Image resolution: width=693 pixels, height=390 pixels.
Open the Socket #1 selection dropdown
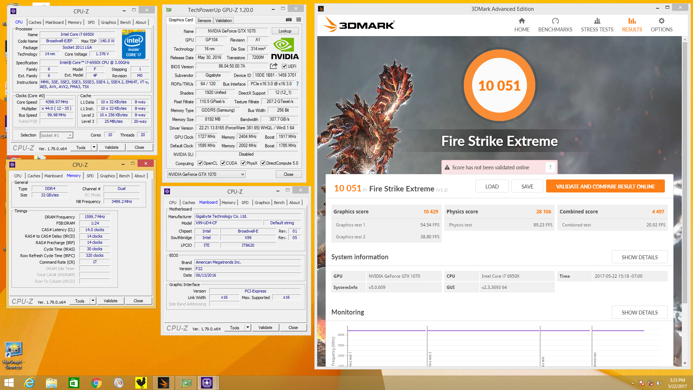point(56,135)
